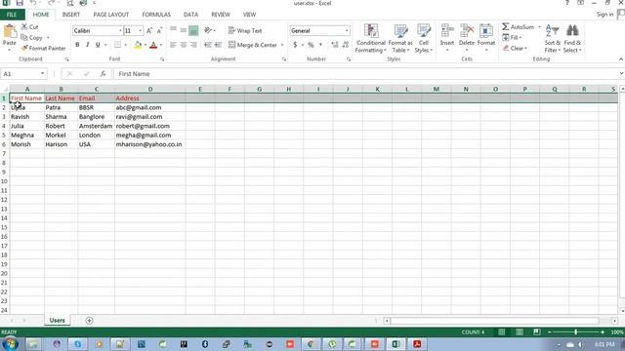Expand the Merge & Center dropdown arrow
The image size is (625, 351).
[x=282, y=45]
